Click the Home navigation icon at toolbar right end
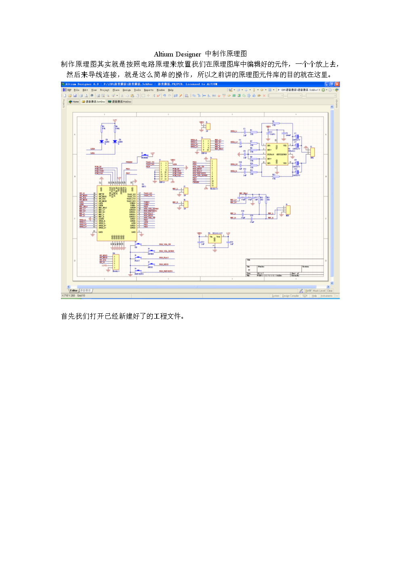401x567 pixels. 336,90
